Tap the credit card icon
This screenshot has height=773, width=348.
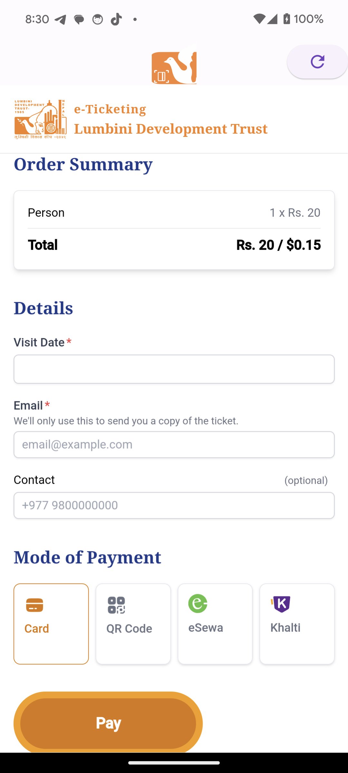click(34, 605)
